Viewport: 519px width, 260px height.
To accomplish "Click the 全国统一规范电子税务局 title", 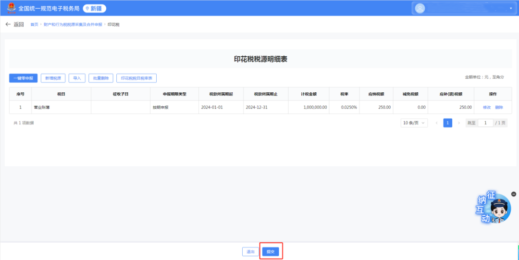I will (49, 8).
